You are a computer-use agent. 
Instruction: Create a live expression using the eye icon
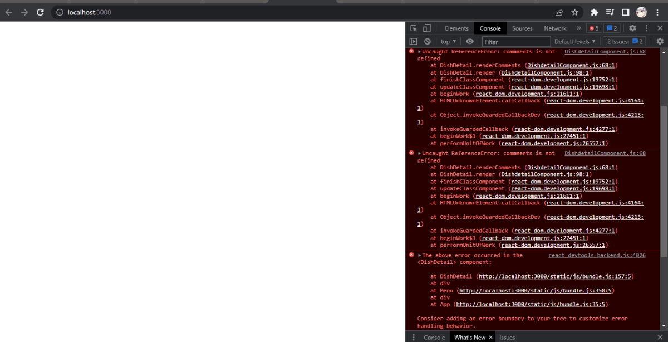[470, 41]
